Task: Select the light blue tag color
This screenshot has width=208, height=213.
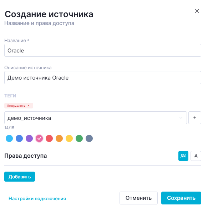Action: coord(9,138)
